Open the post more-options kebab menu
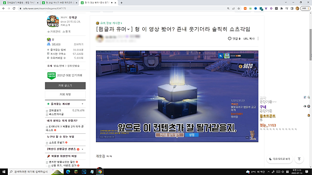The height and width of the screenshot is (175, 312). click(x=258, y=38)
